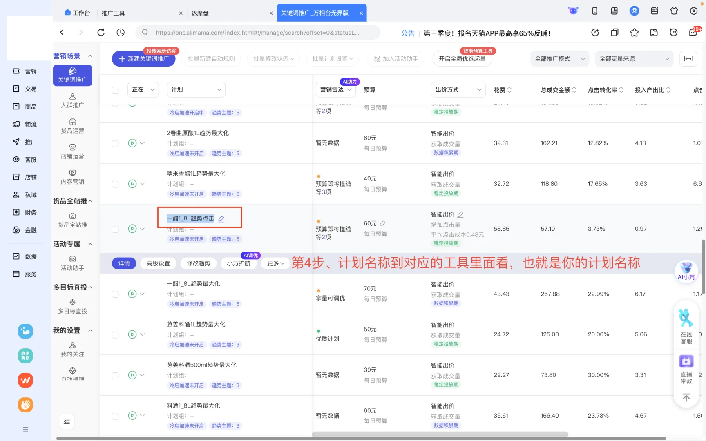
Task: Toggle the select-all checkbox in the table header
Action: [x=115, y=89]
